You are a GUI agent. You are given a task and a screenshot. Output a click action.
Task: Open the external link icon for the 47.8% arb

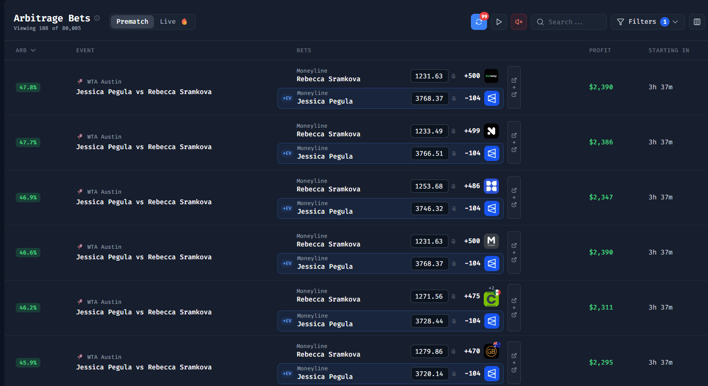(514, 80)
